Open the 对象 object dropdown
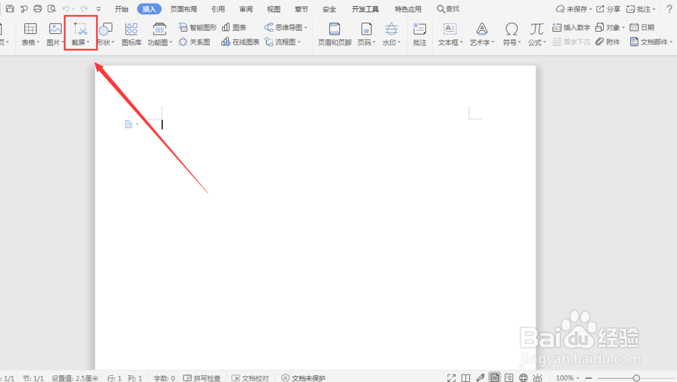The width and height of the screenshot is (677, 382). point(610,27)
